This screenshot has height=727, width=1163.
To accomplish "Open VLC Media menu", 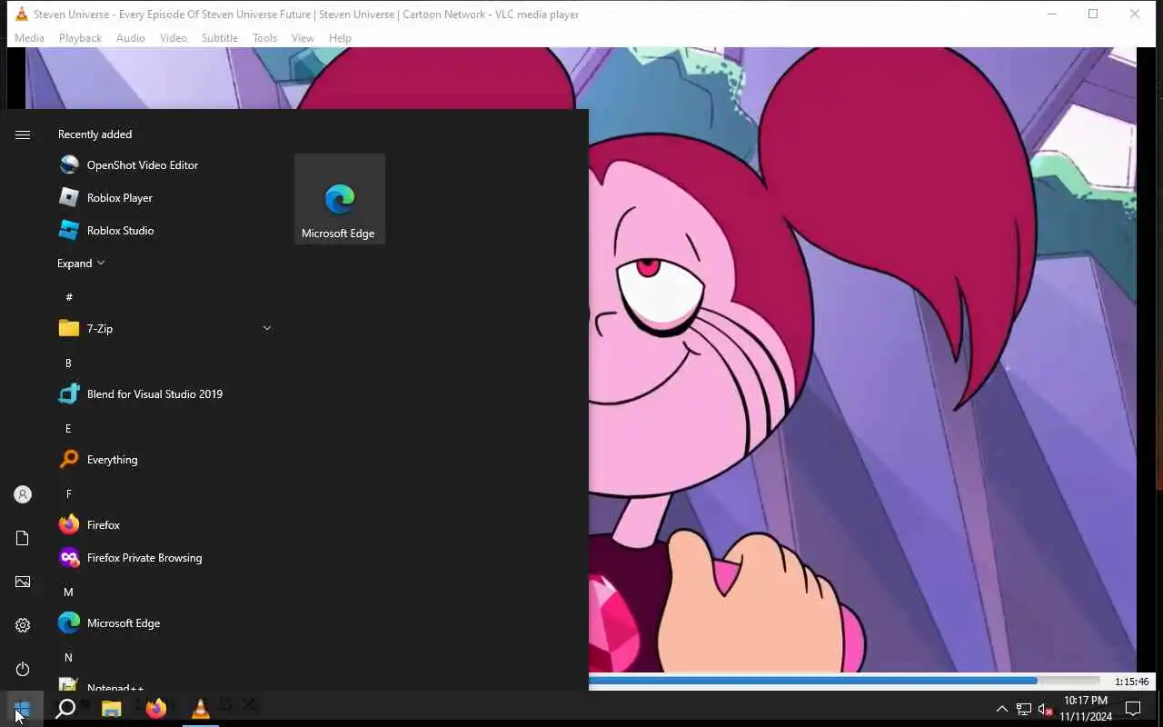I will coord(29,38).
